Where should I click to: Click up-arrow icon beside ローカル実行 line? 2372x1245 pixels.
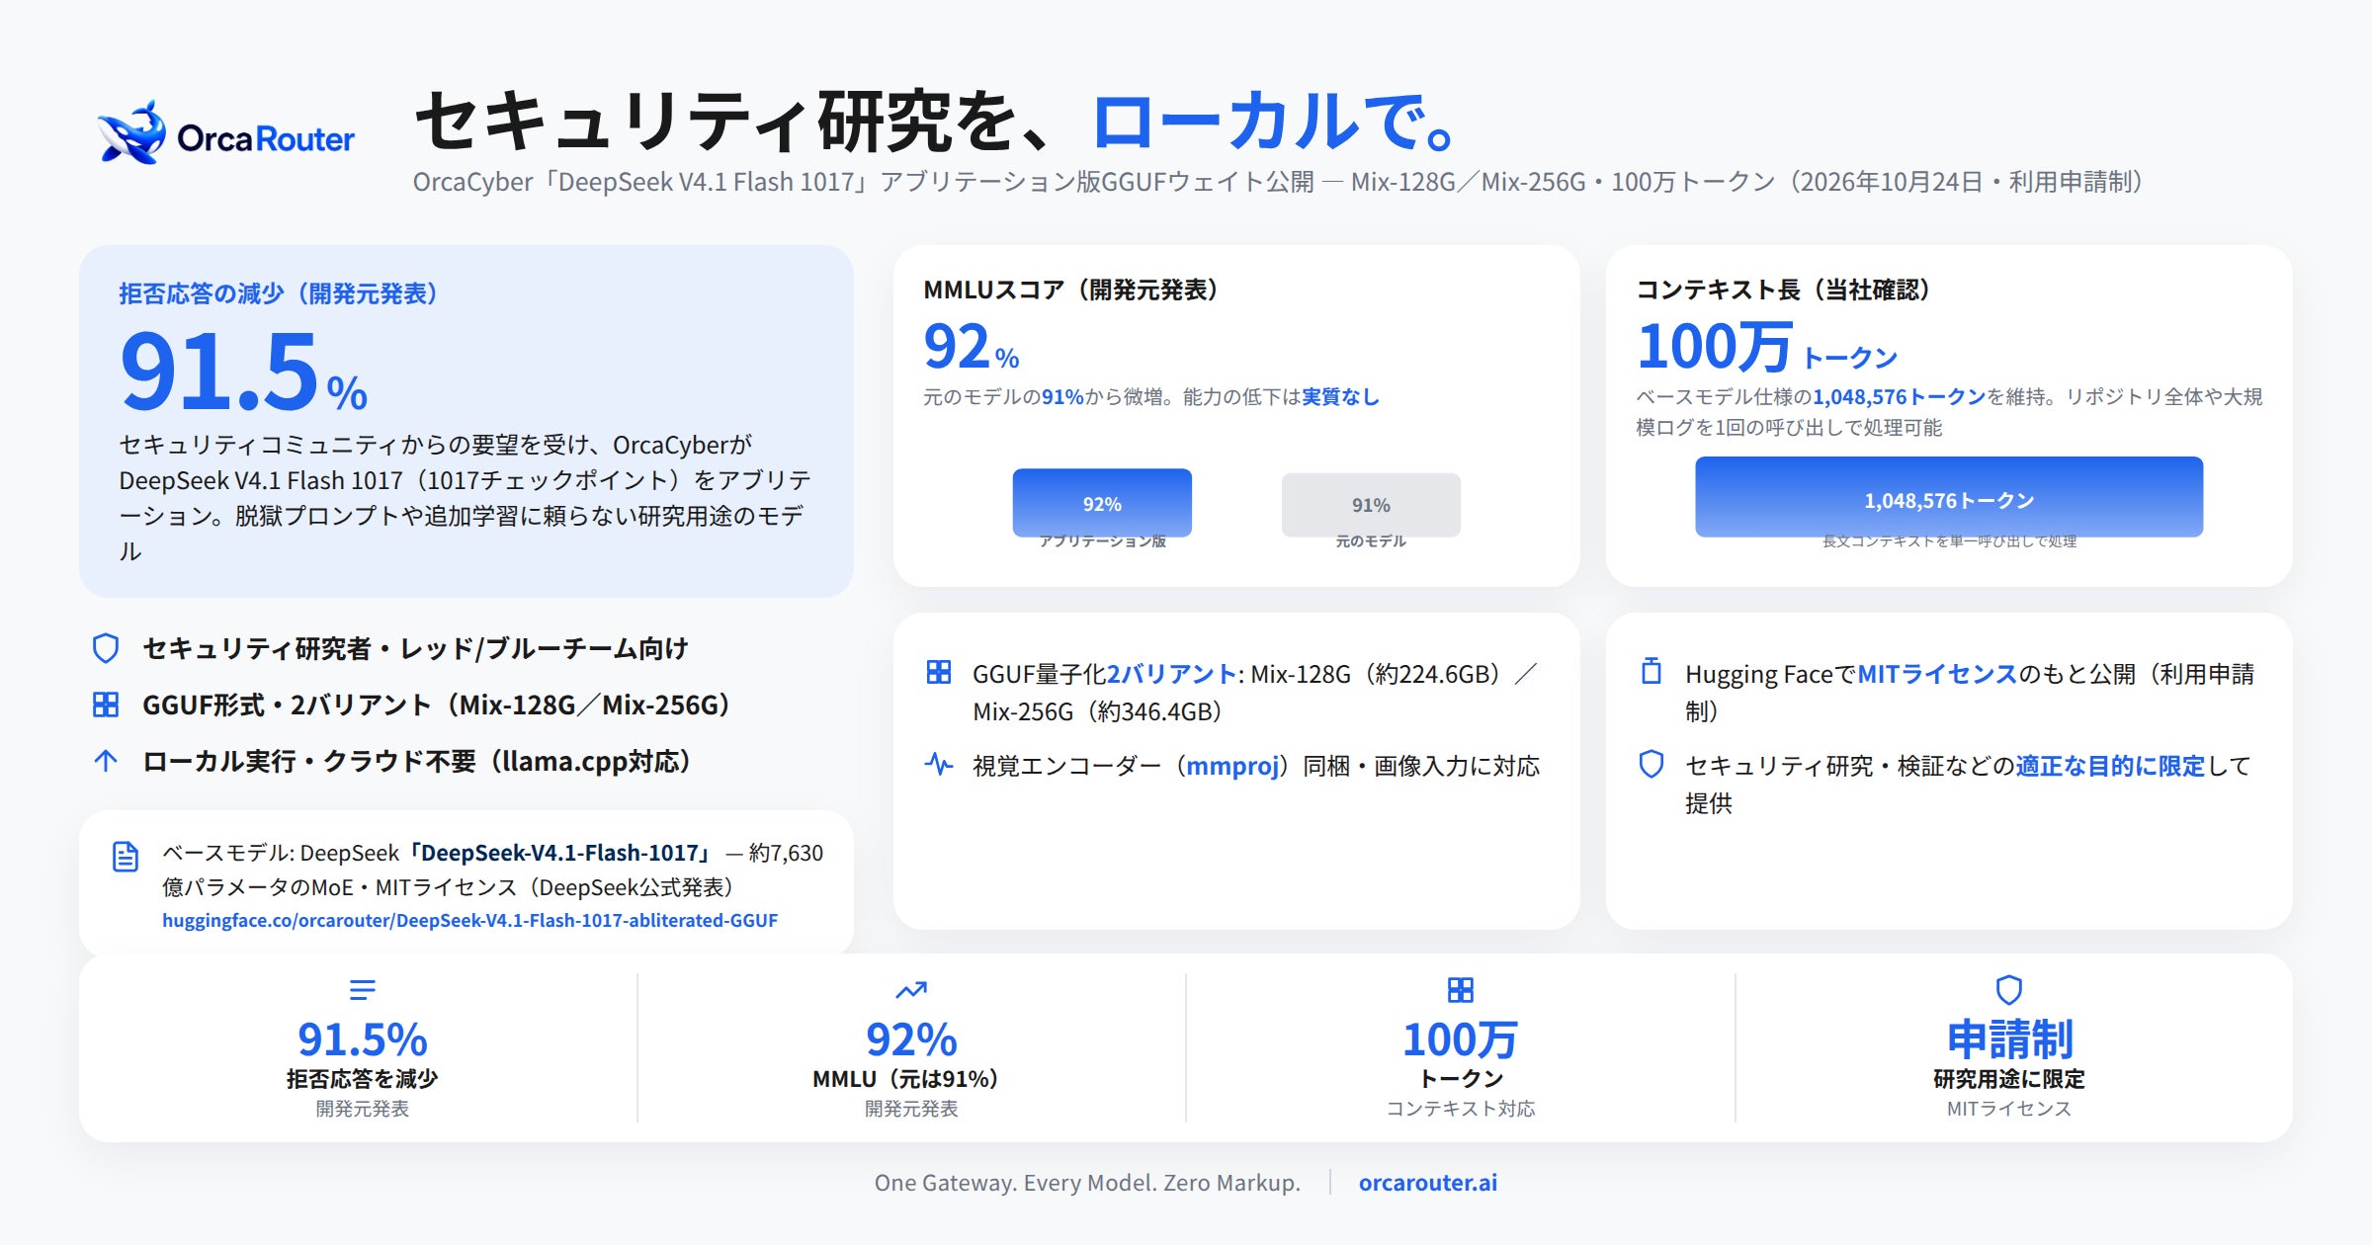point(106,761)
